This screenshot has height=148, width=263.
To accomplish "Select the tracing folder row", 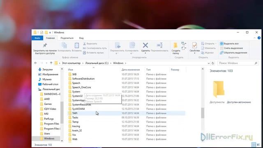I will [x=127, y=126].
